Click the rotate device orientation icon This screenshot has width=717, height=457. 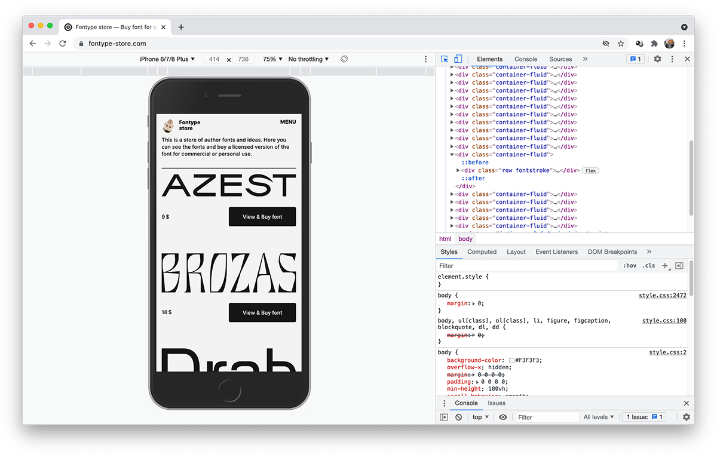[344, 59]
